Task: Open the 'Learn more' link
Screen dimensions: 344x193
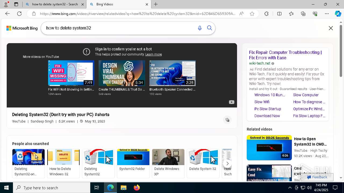Action: click(x=153, y=54)
